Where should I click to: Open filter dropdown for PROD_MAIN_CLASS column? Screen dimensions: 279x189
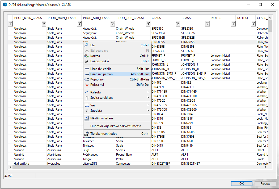(44, 24)
